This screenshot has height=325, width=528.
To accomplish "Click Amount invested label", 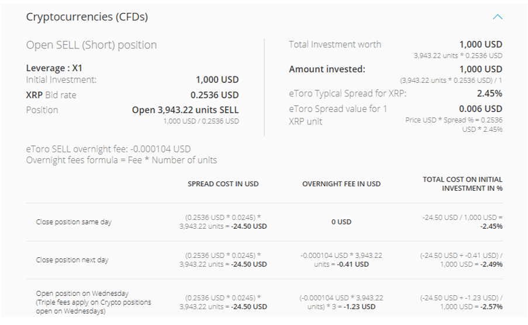I will click(x=326, y=69).
